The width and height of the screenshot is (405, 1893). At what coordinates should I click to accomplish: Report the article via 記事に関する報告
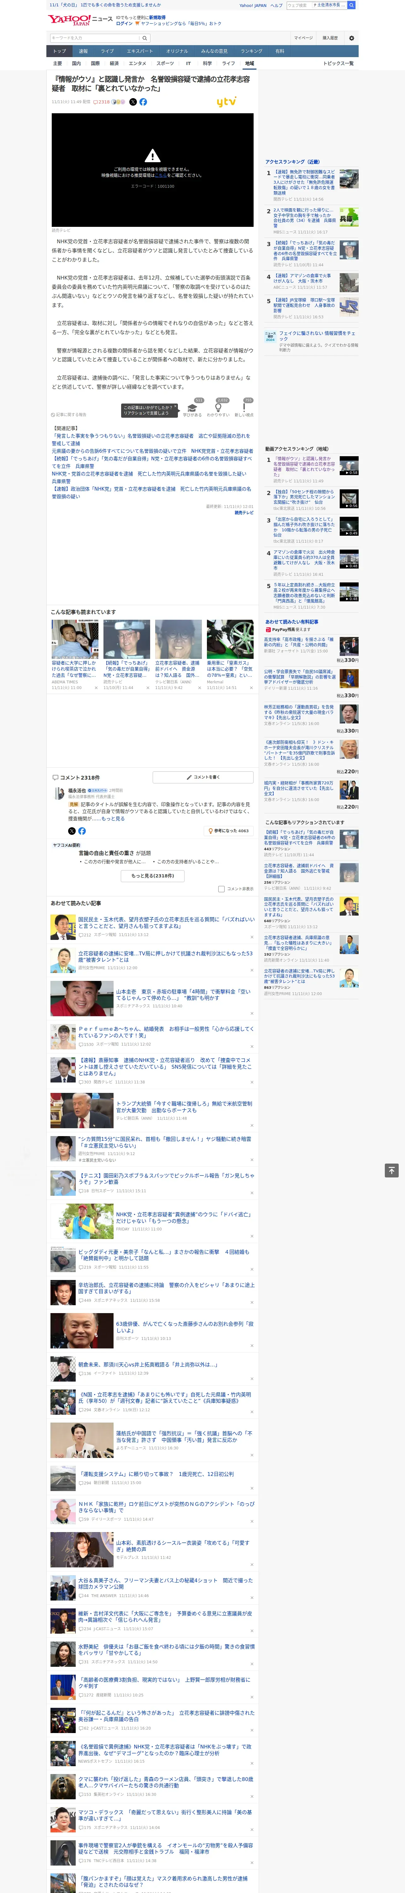tap(68, 415)
